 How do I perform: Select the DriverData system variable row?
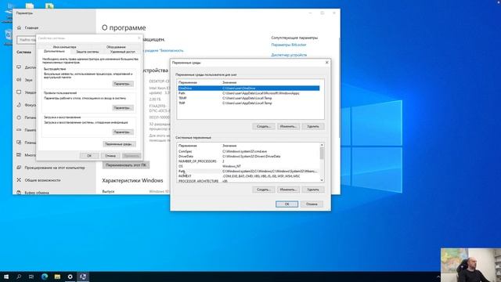coord(248,157)
